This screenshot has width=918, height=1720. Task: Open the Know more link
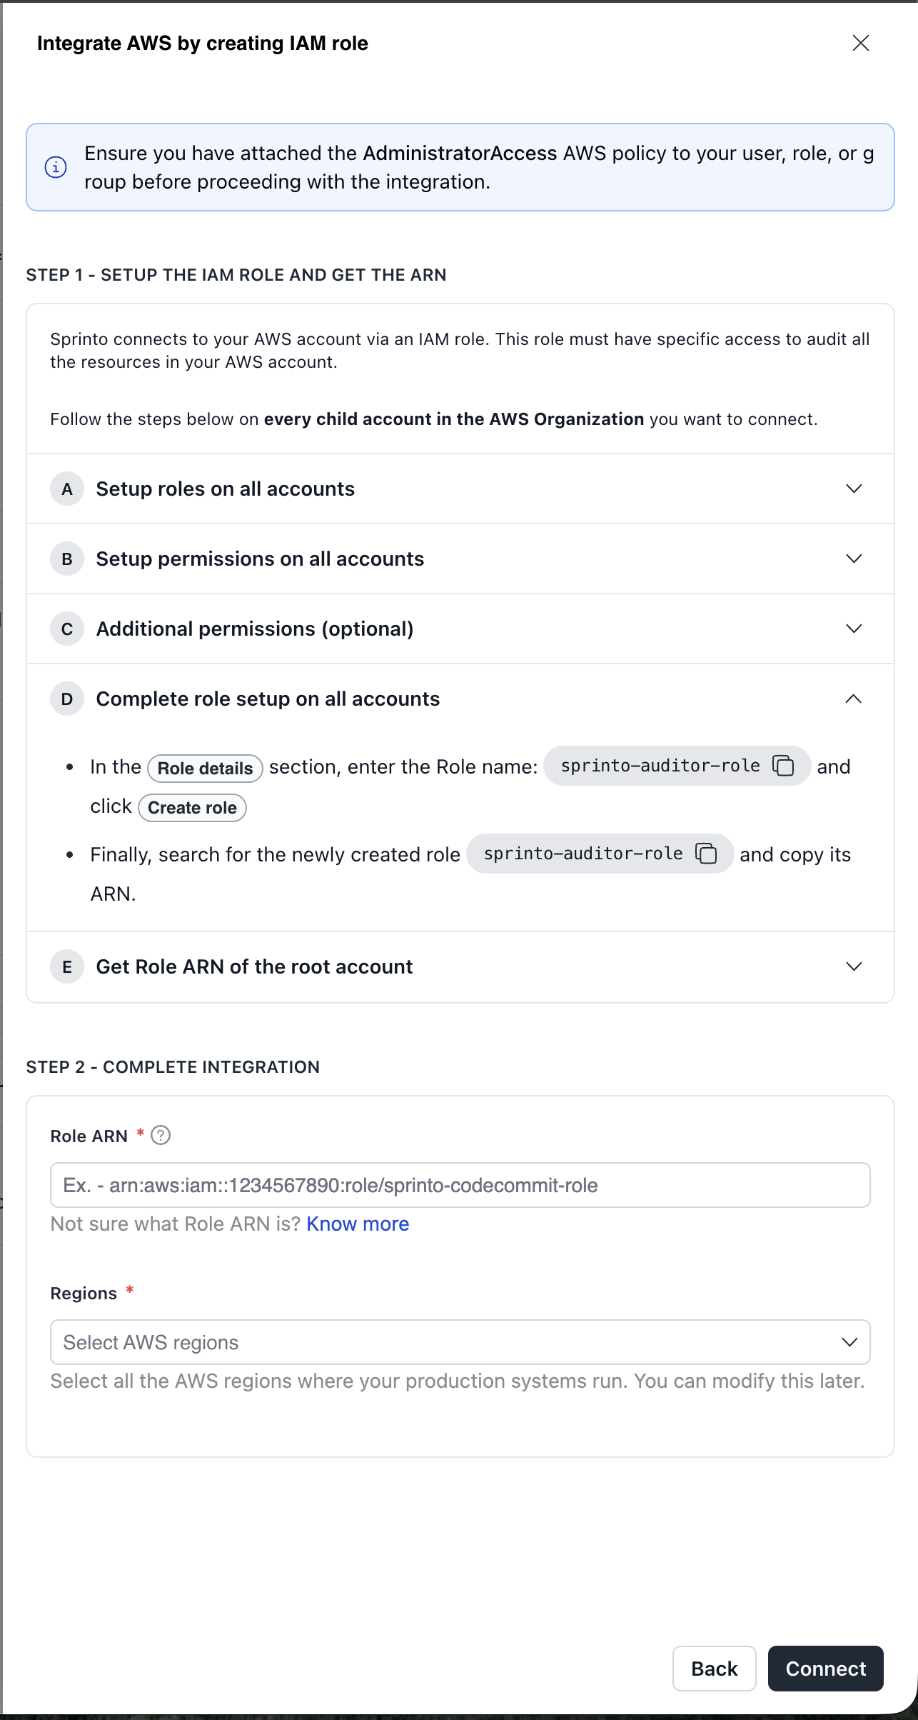(358, 1224)
